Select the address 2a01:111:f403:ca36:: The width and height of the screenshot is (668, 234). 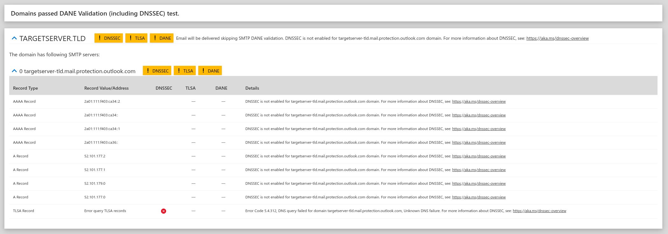(101, 142)
